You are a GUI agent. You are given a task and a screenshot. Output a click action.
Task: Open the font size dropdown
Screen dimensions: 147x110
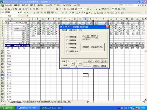[x=24, y=13]
